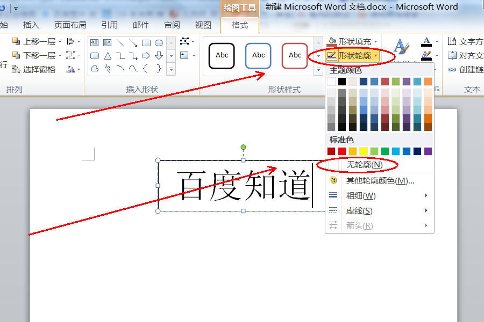Image resolution: width=484 pixels, height=322 pixels.
Task: Select the vertical text box shape icon
Action: pos(107,42)
